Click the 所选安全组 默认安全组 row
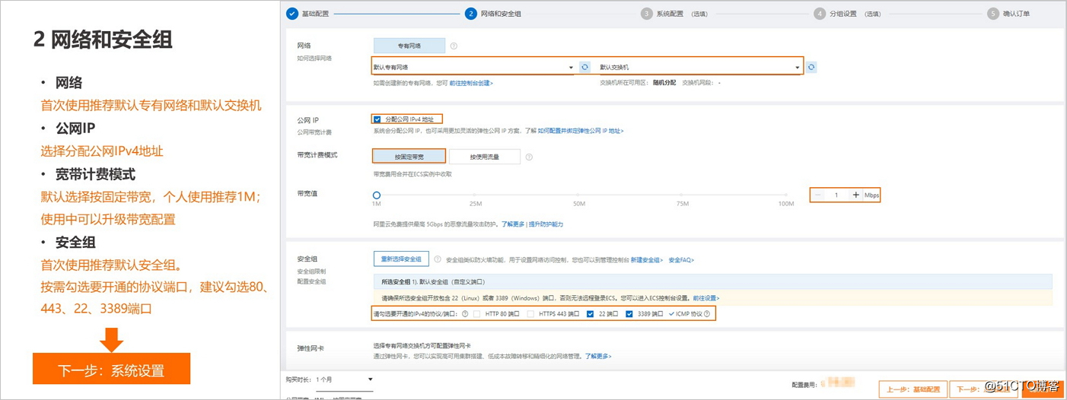This screenshot has width=1067, height=400. pyautogui.click(x=712, y=282)
